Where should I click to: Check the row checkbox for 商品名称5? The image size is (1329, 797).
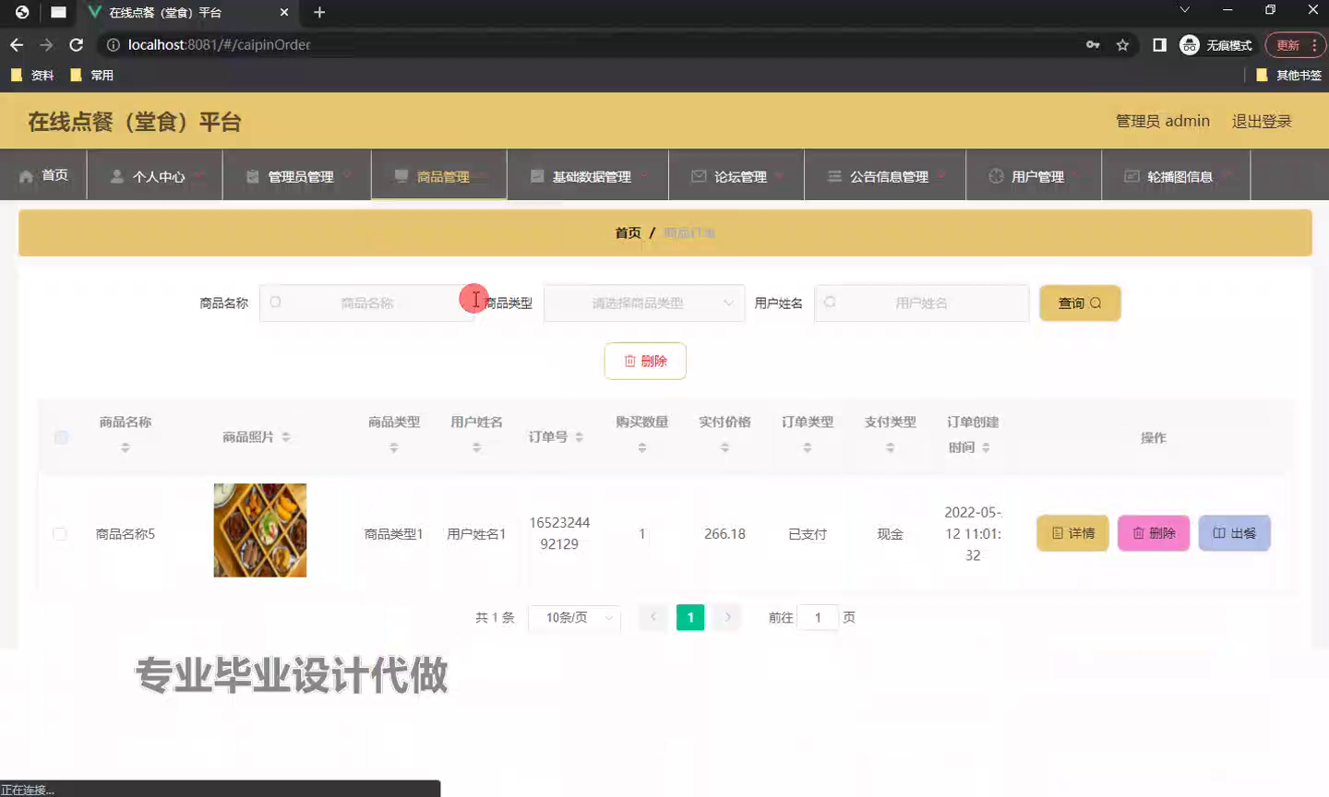pyautogui.click(x=60, y=534)
